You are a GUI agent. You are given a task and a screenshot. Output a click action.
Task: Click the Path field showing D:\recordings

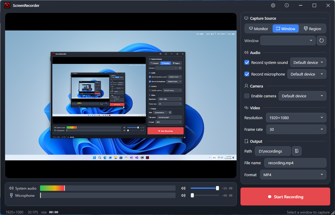pyautogui.click(x=273, y=151)
